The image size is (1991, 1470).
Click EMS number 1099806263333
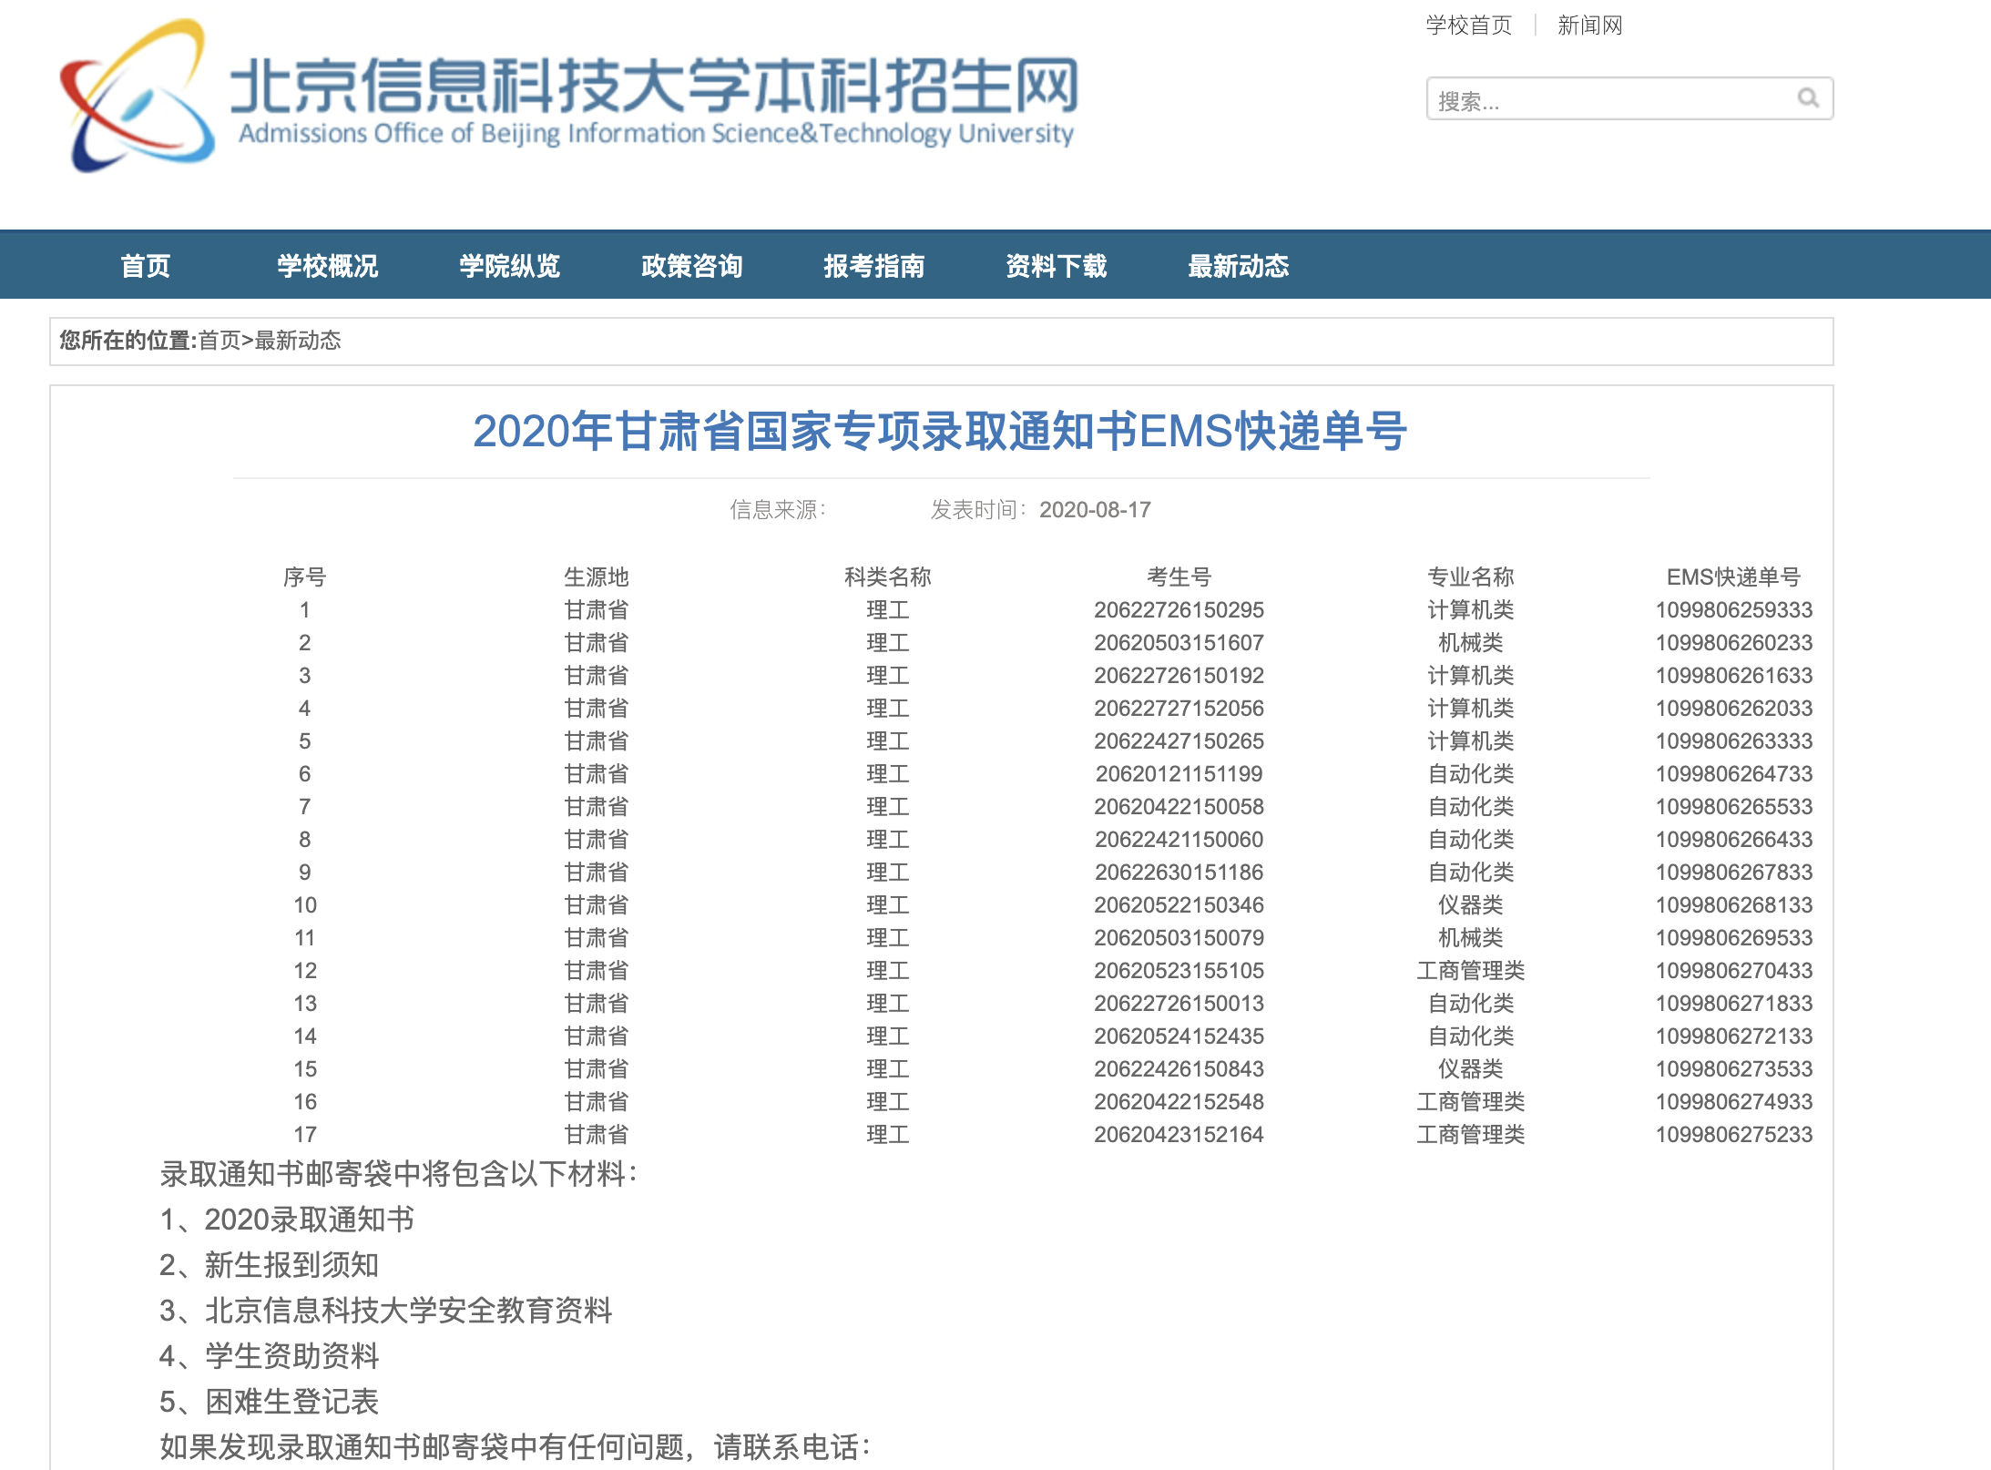(x=1734, y=740)
